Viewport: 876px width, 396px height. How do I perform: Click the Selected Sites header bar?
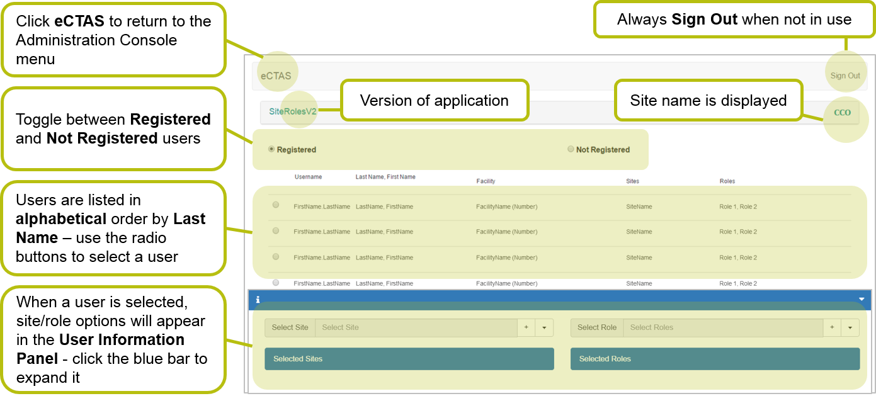409,359
